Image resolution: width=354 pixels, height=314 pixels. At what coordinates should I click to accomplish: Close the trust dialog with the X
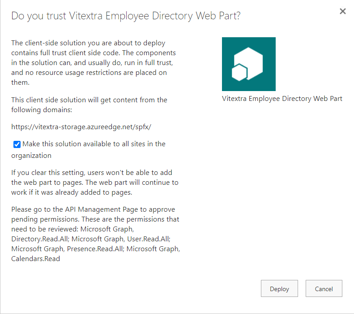(x=342, y=11)
